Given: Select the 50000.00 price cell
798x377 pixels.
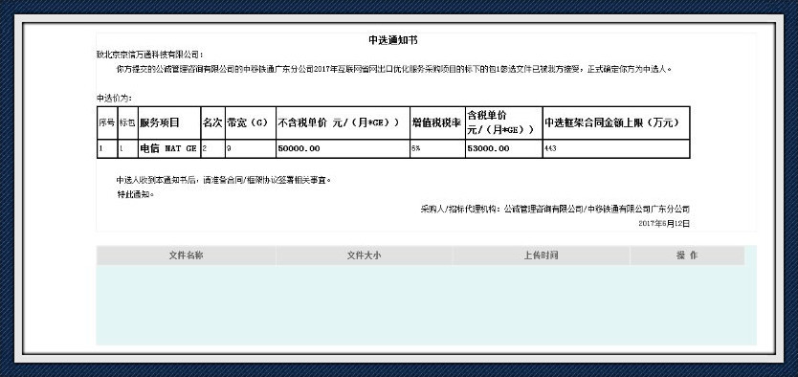Looking at the screenshot, I should (x=343, y=148).
